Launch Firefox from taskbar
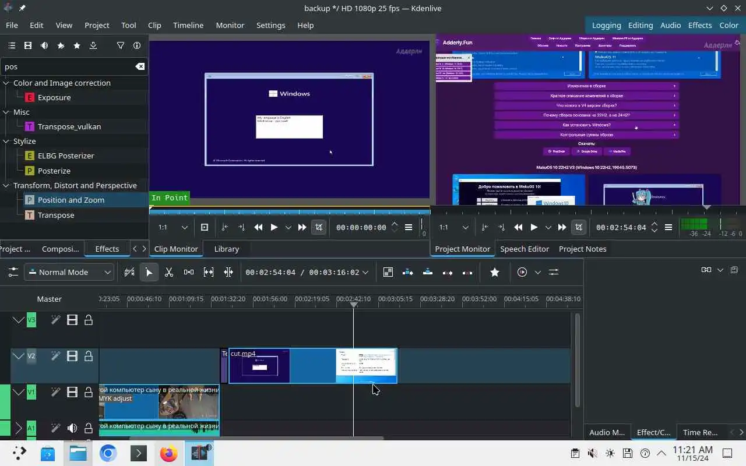Viewport: 746px width, 466px height. coord(169,453)
